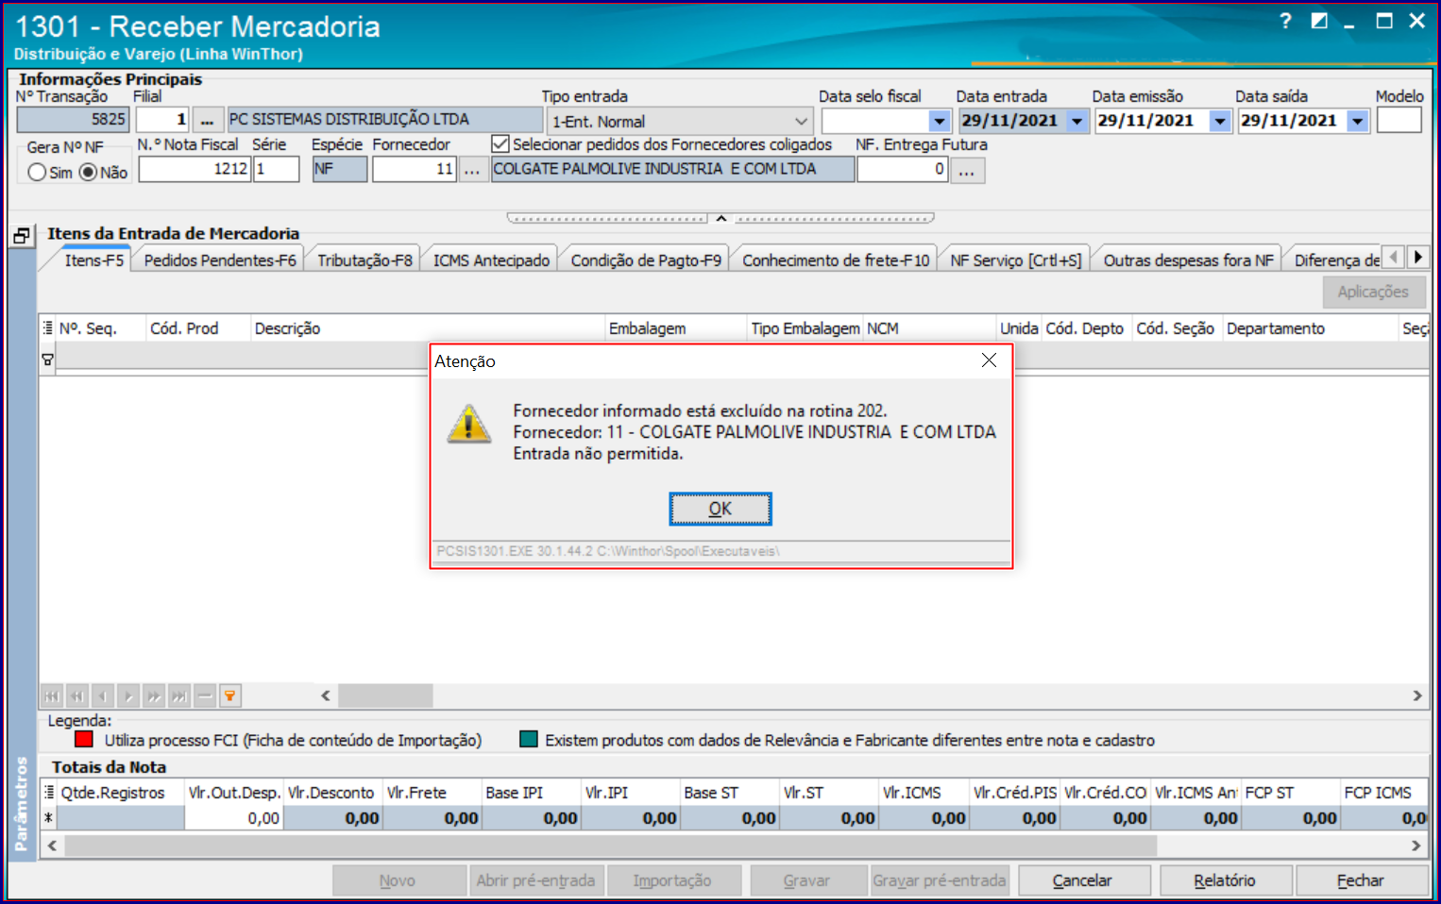Viewport: 1441px width, 904px height.
Task: Go to last record navigator icon
Action: [x=179, y=696]
